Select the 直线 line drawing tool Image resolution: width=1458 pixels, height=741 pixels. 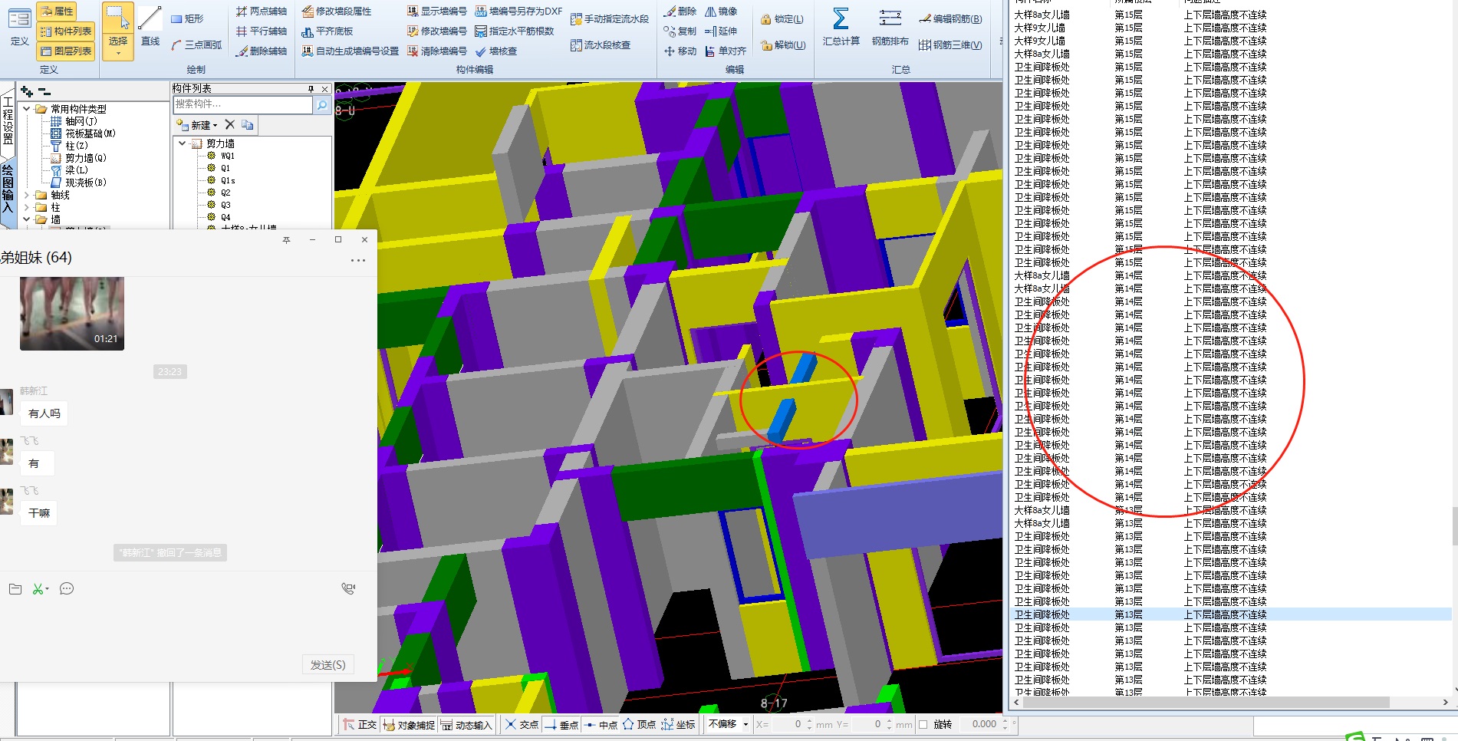(x=150, y=27)
